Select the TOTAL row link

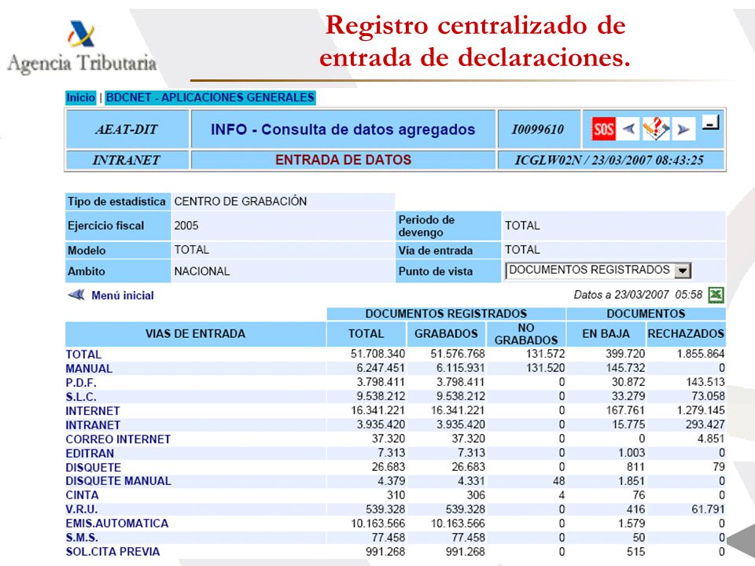coord(83,355)
